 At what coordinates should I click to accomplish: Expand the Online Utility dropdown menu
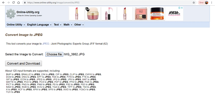pos(16,25)
